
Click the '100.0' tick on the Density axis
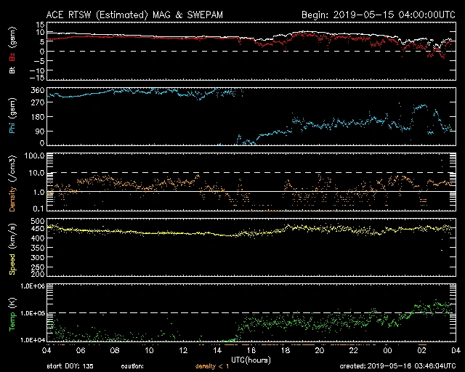coord(35,155)
